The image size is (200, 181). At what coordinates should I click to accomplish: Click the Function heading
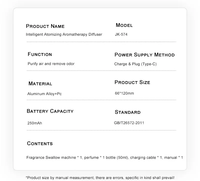click(x=40, y=54)
